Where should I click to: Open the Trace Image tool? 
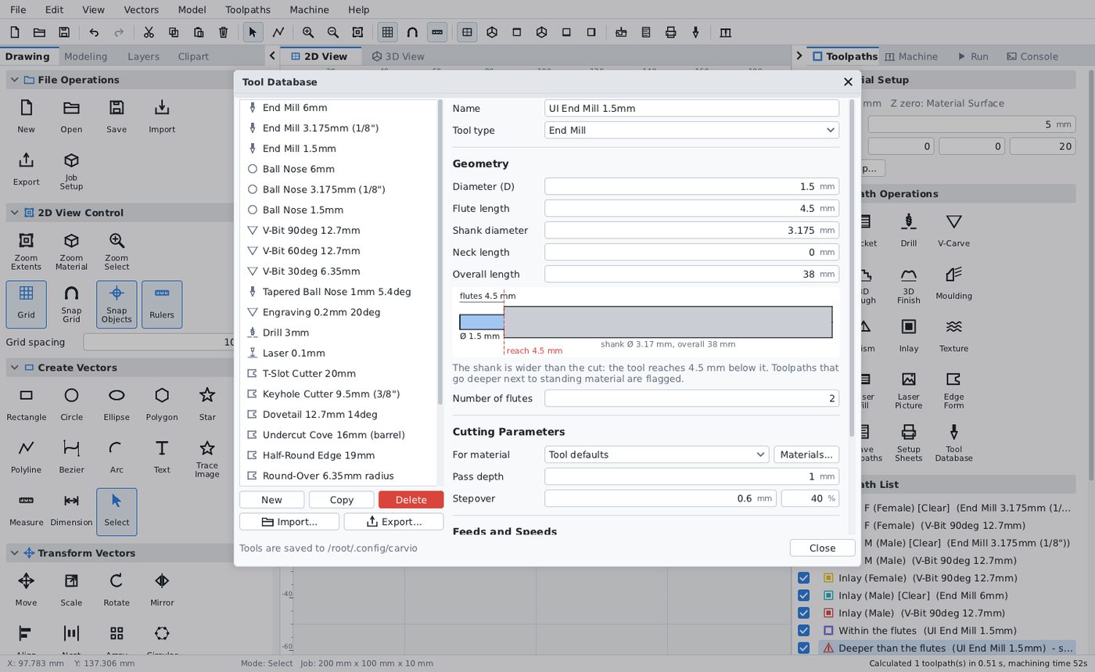coord(207,458)
